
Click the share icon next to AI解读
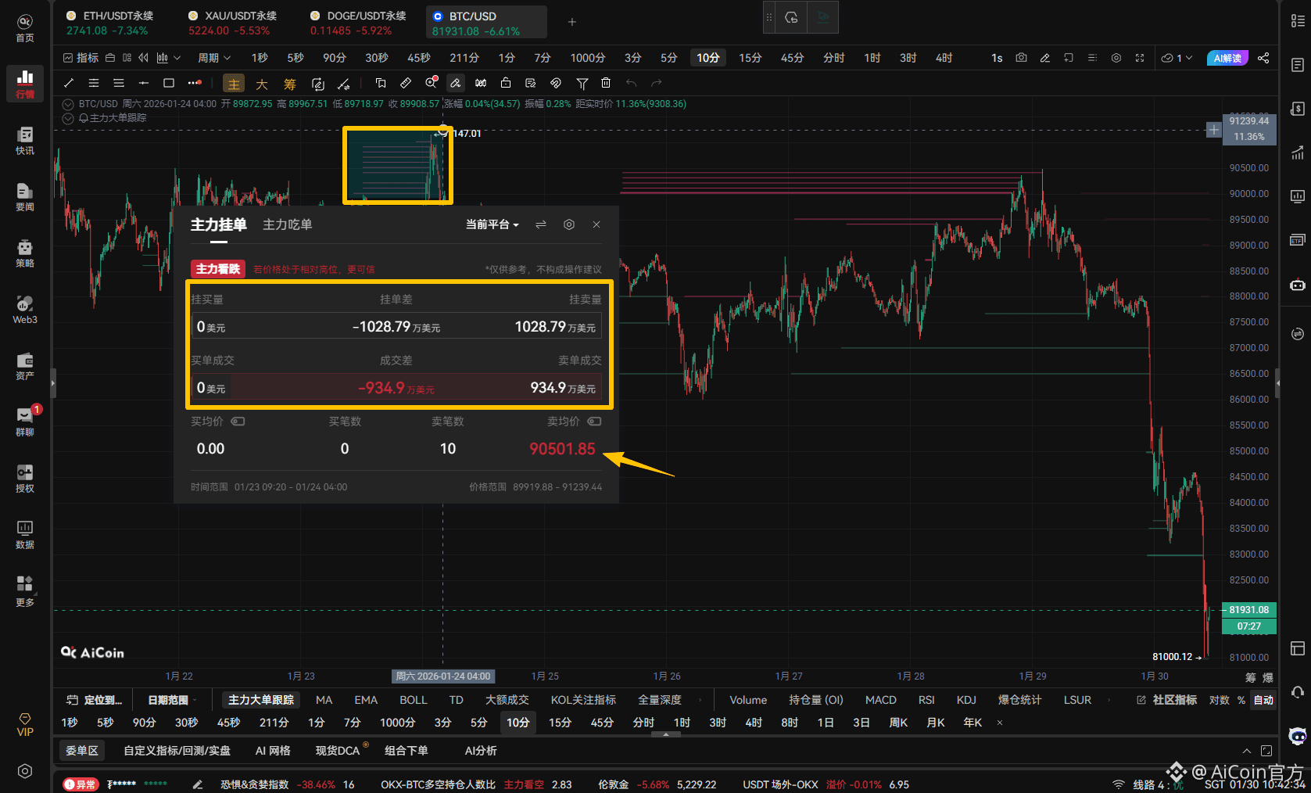pos(1263,58)
